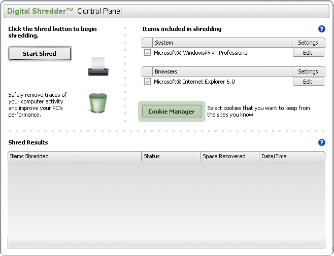This screenshot has width=334, height=256.
Task: Toggle the Microsoft Internet Explorer 6.0 checkbox
Action: [147, 82]
